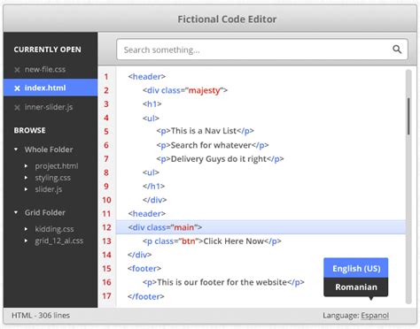Expand arrow beside grid_12_al.css

click(x=26, y=241)
